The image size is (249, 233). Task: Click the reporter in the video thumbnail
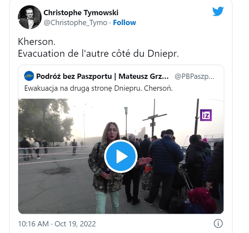(108, 166)
